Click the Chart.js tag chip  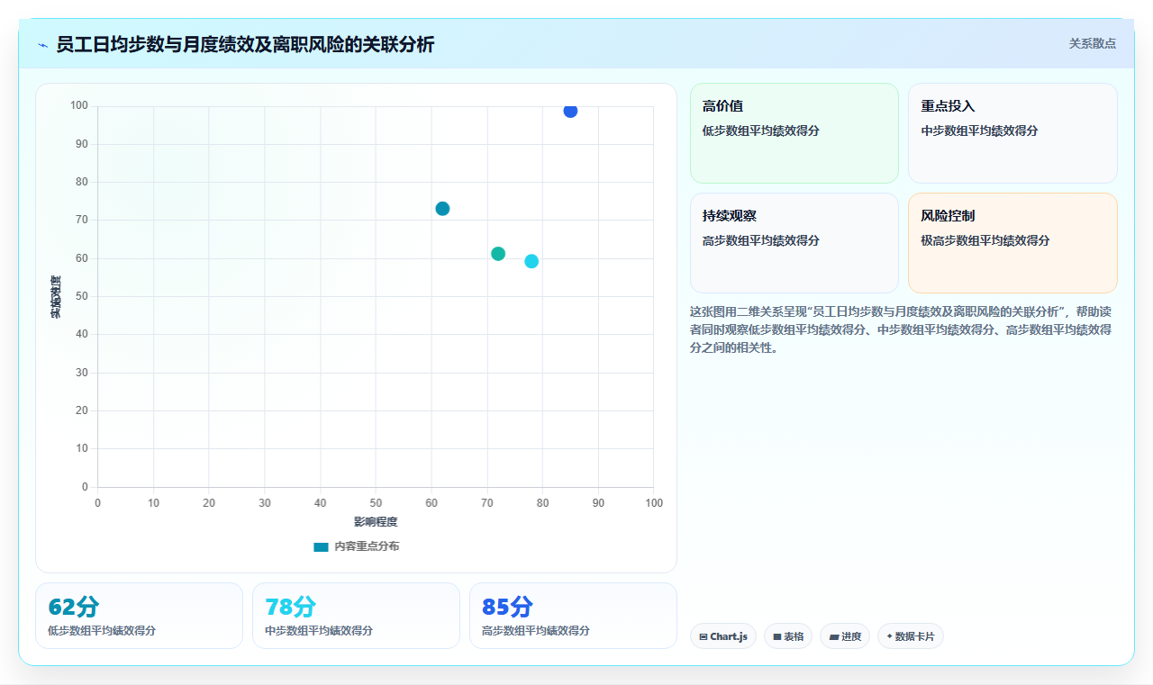point(723,636)
